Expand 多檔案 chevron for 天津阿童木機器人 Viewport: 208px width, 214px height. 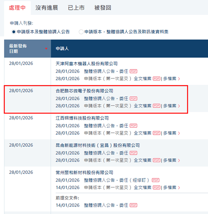pos(179,79)
